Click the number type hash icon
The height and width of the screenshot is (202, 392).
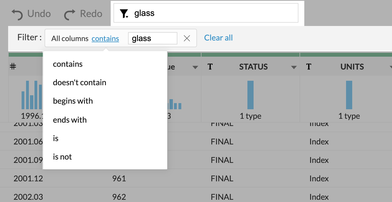click(13, 67)
